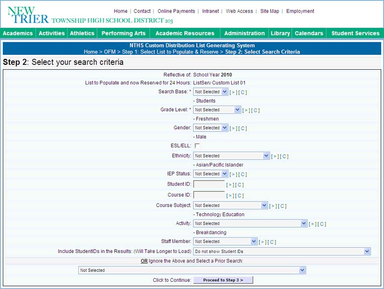The width and height of the screenshot is (384, 289).
Task: Click the [>] add link beside Grade Level
Action: point(246,110)
